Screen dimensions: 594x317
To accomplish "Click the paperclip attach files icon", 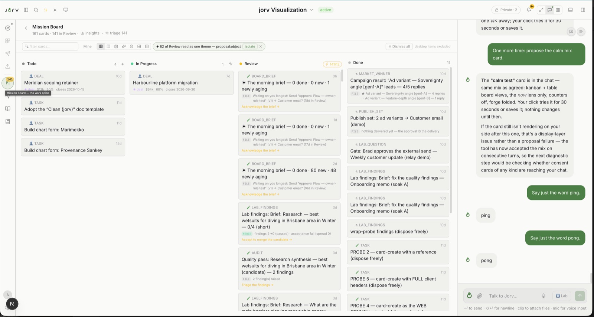I will [x=480, y=296].
